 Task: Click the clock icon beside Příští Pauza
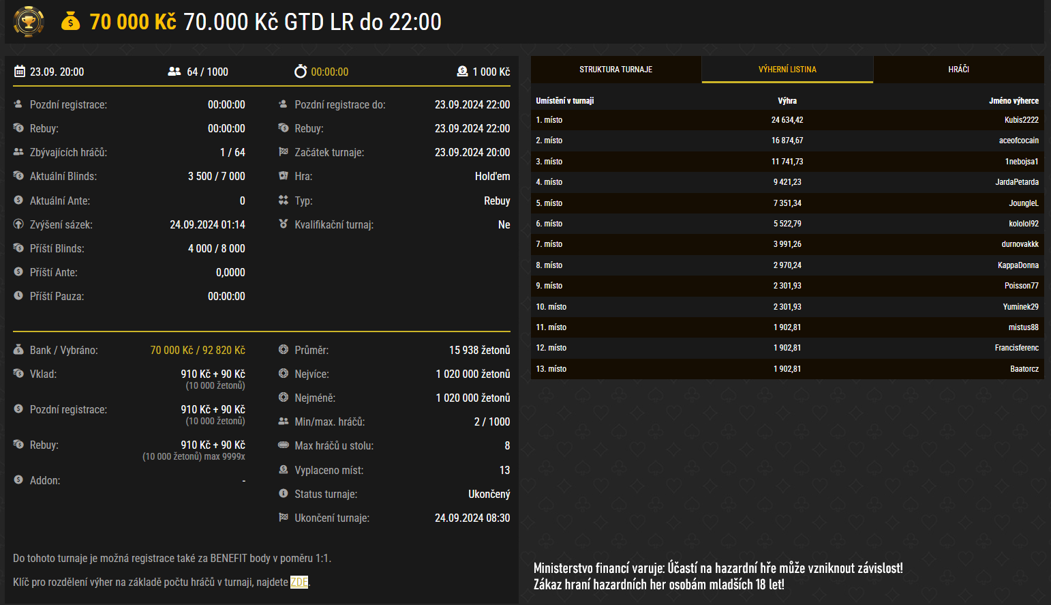coord(18,296)
